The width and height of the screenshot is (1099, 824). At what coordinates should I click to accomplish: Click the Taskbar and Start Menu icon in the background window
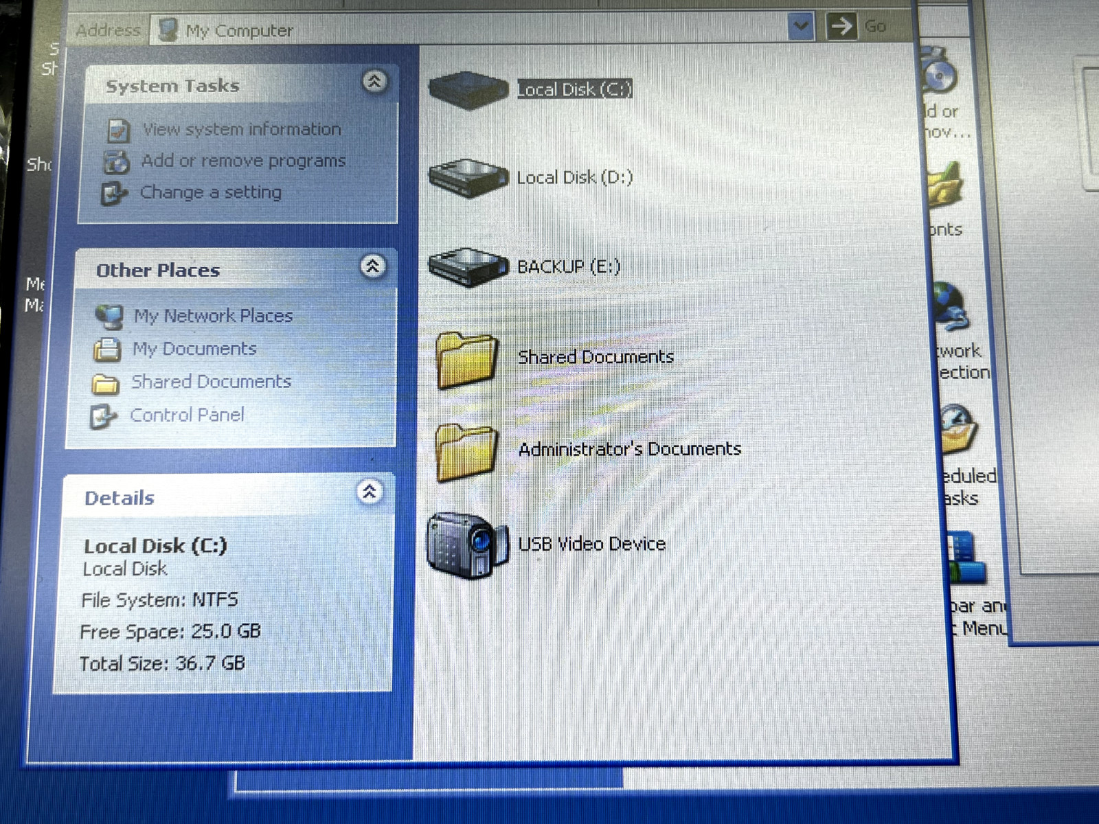coord(966,558)
